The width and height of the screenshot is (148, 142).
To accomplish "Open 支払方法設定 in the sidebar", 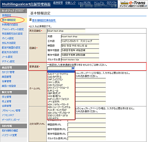I will tap(9, 43).
